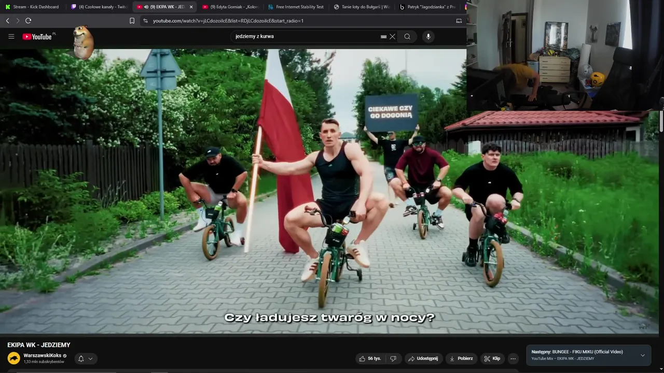Click the dancing hamster overlay image
Image resolution: width=664 pixels, height=373 pixels.
(83, 42)
